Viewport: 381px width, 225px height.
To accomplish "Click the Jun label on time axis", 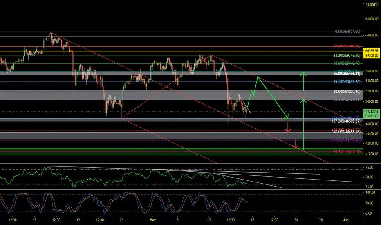I will (x=346, y=220).
